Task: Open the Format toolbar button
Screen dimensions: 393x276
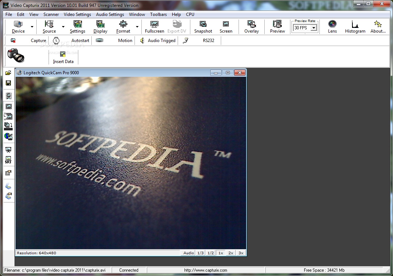Action: pyautogui.click(x=123, y=27)
